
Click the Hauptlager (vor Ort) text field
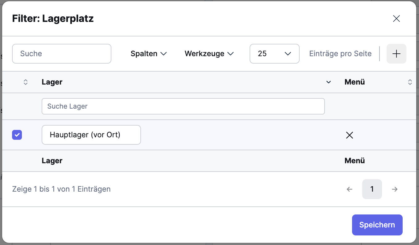(x=91, y=135)
